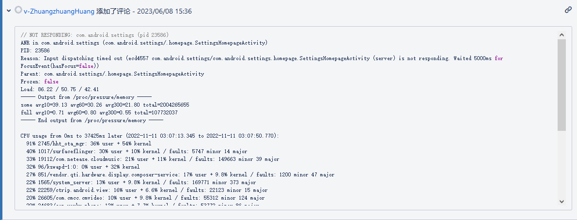Image resolution: width=577 pixels, height=220 pixels.
Task: Click the code block's scroll-up arrow
Action: click(561, 34)
